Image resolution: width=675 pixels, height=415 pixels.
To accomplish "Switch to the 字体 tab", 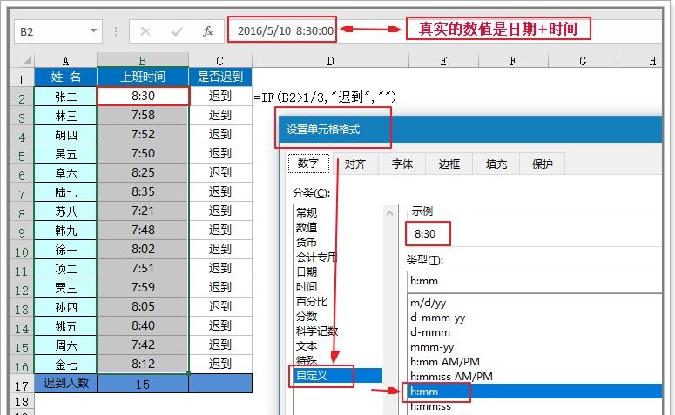I will coord(402,164).
